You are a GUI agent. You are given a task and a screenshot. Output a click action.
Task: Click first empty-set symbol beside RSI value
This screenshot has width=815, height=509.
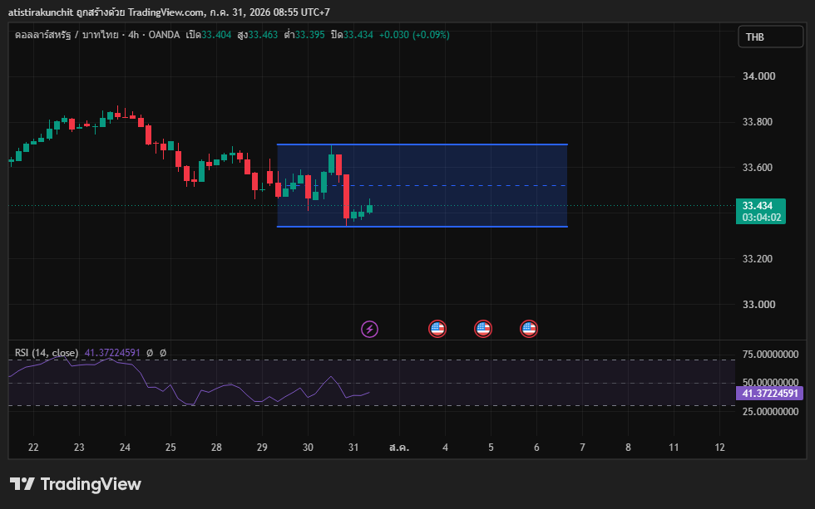150,353
